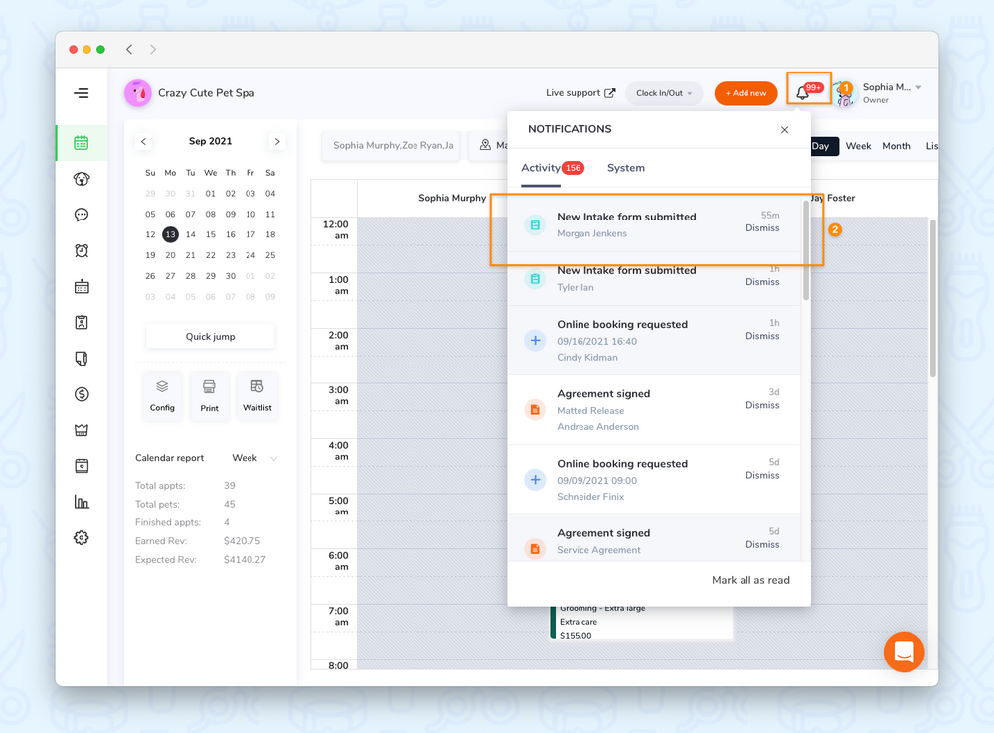Switch to the System notifications tab

pyautogui.click(x=625, y=168)
